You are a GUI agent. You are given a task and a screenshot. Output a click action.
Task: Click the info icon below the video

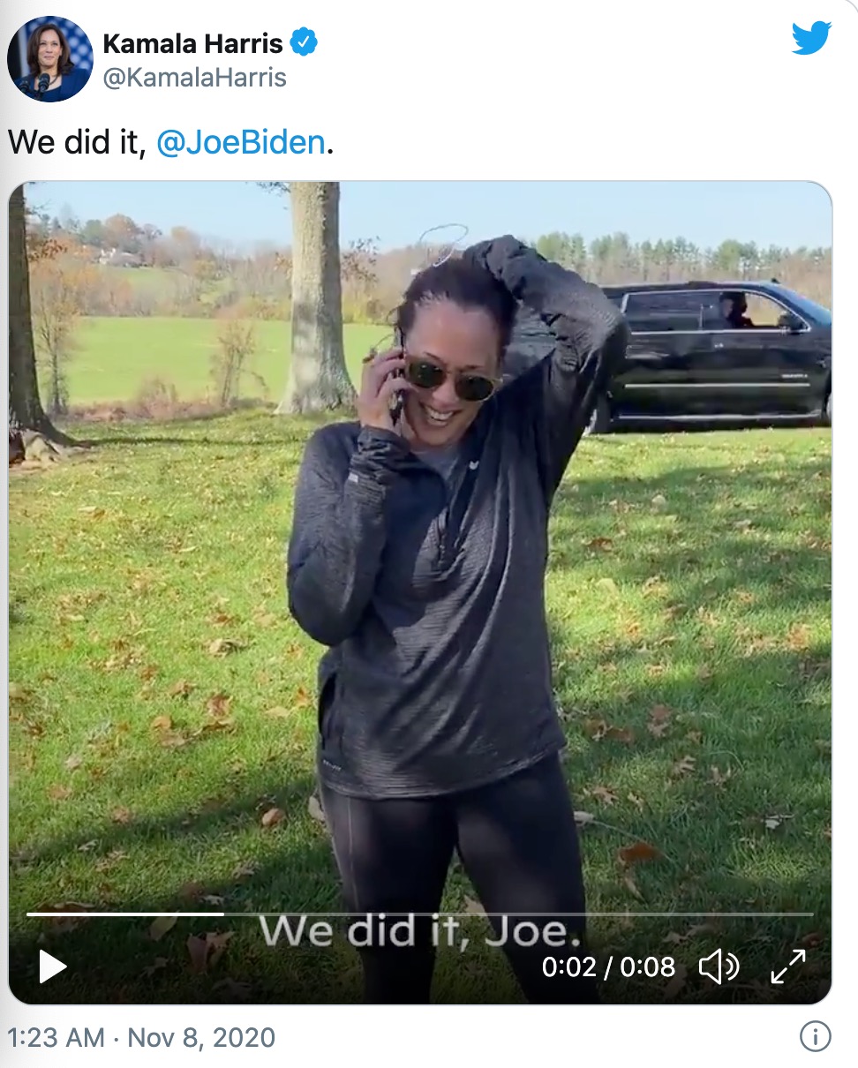[x=815, y=1036]
